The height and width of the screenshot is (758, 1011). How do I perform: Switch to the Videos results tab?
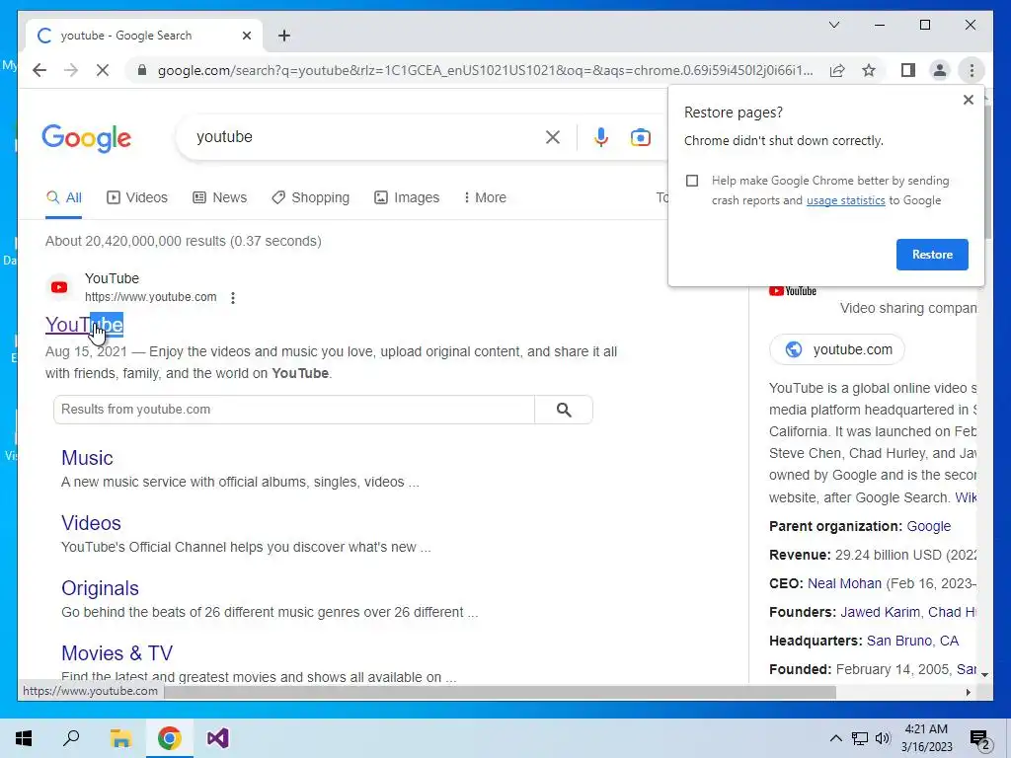[x=136, y=197]
